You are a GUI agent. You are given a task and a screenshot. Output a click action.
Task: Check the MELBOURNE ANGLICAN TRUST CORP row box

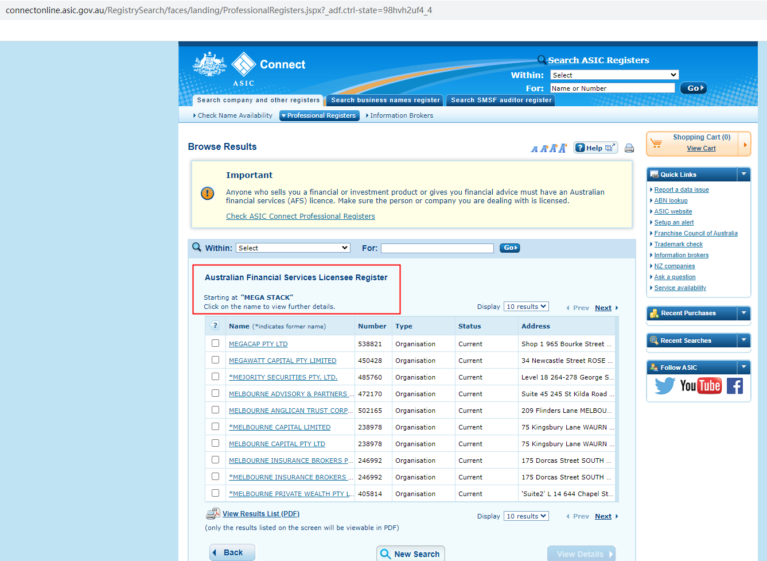coord(215,410)
